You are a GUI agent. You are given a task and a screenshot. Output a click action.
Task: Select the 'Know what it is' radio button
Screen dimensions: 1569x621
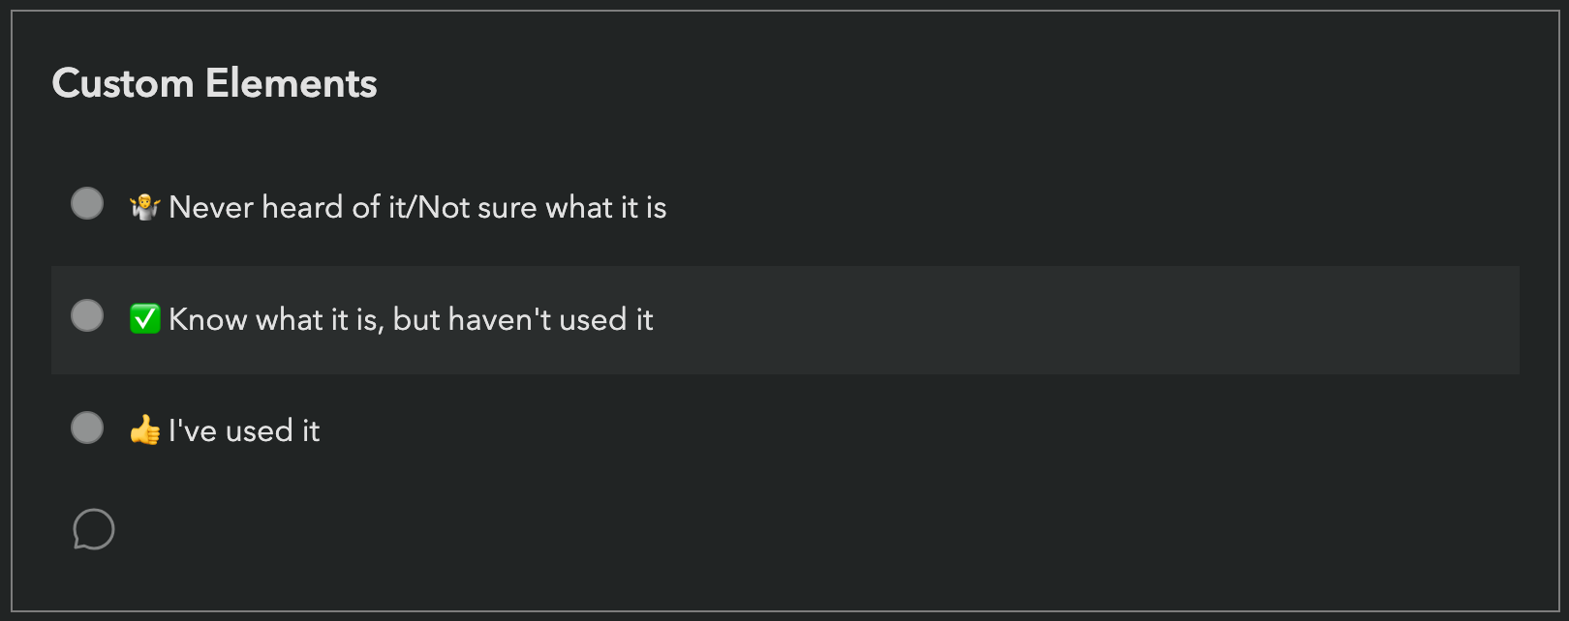tap(86, 315)
